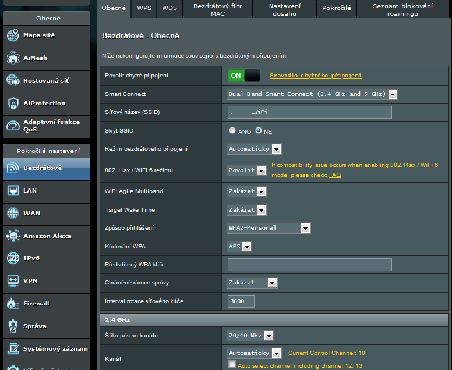Select NE radio for Skrýt SSID

(259, 131)
